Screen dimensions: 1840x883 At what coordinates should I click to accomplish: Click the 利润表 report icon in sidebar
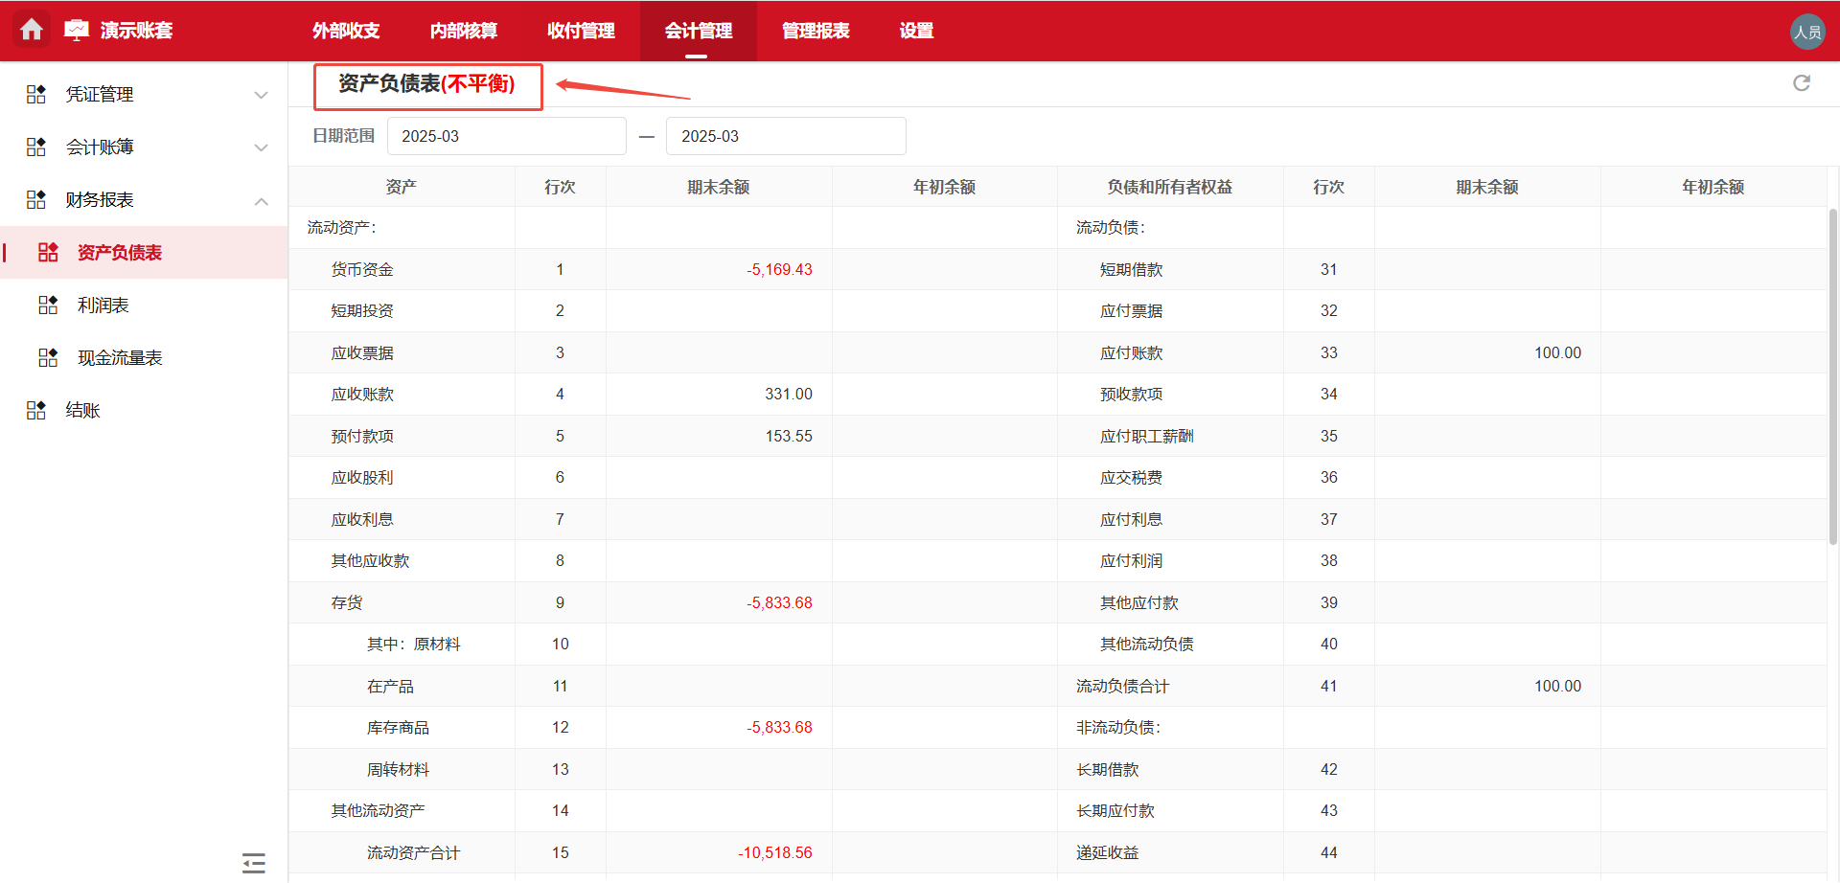point(48,305)
